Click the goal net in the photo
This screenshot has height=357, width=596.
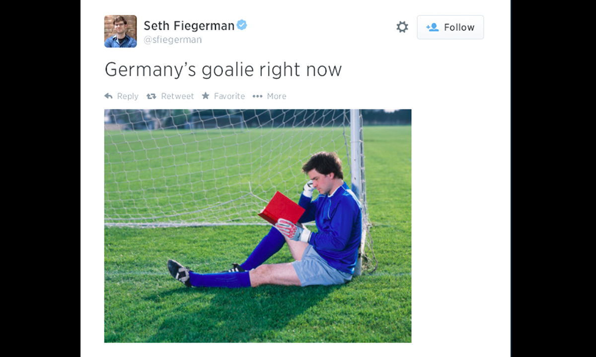pyautogui.click(x=199, y=164)
